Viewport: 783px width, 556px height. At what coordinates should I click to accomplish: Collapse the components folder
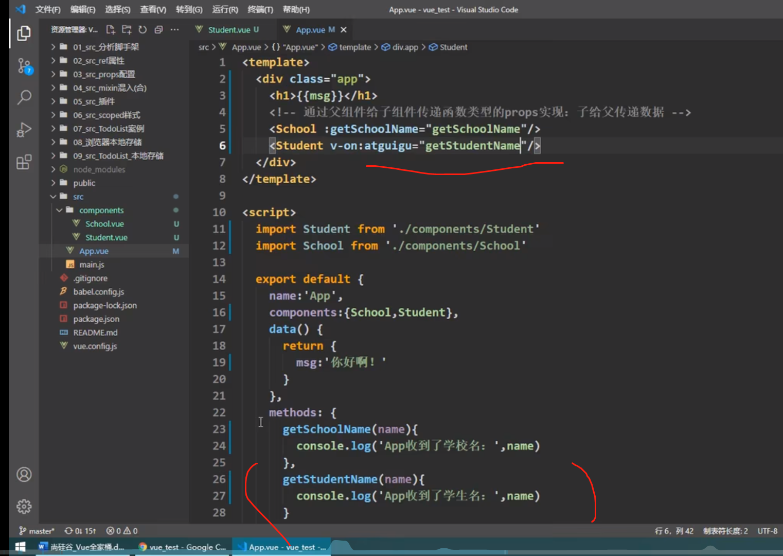(101, 210)
